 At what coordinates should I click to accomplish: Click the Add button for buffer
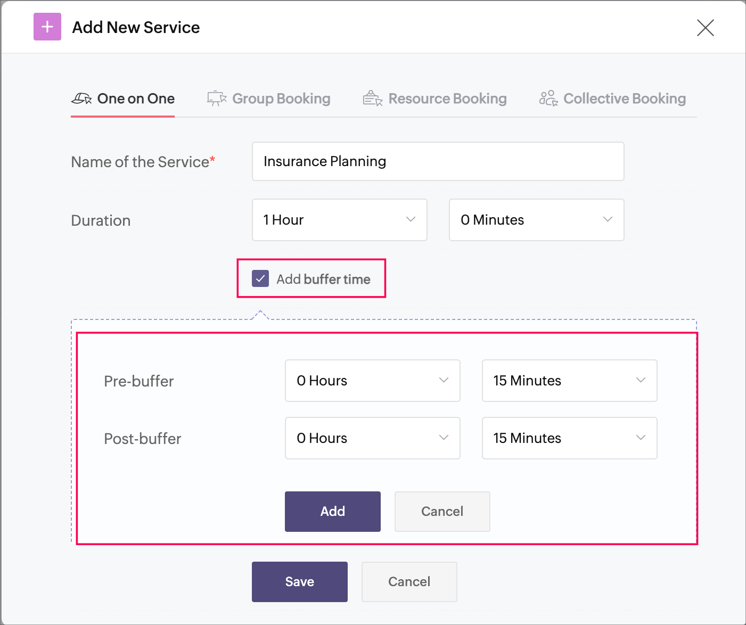coord(333,512)
